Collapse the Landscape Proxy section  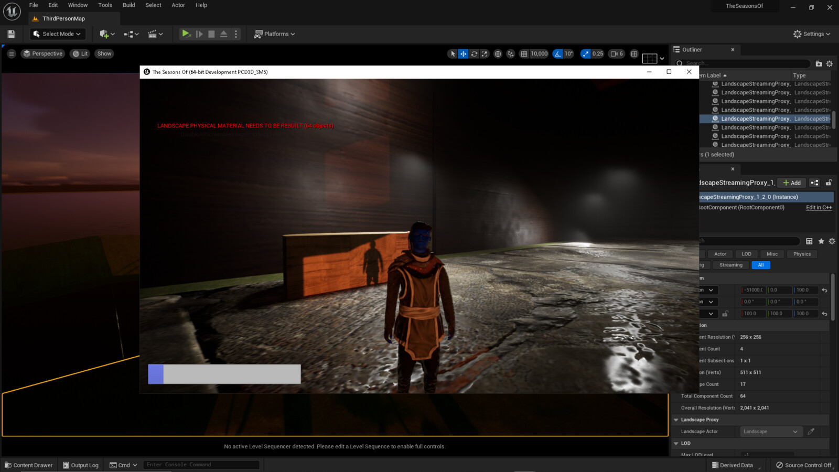[676, 420]
